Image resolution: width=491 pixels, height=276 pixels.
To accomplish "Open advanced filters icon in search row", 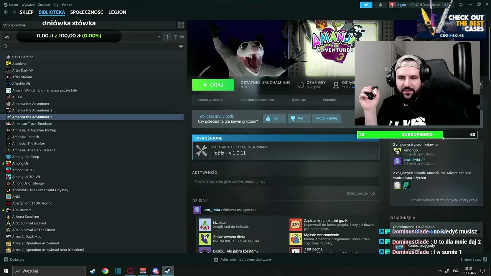I will click(x=181, y=46).
